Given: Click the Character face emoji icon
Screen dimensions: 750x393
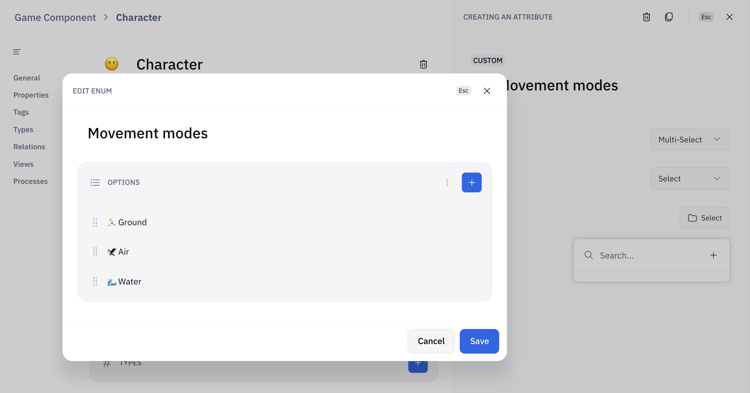Looking at the screenshot, I should pyautogui.click(x=112, y=64).
